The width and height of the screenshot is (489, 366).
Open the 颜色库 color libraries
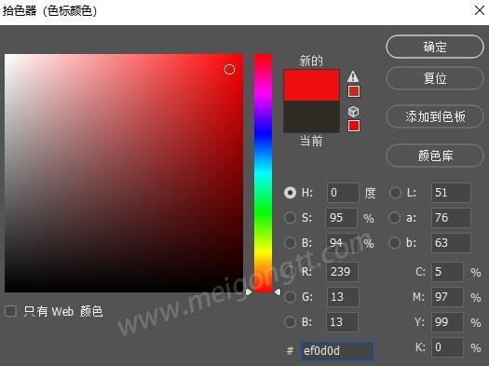coord(435,156)
